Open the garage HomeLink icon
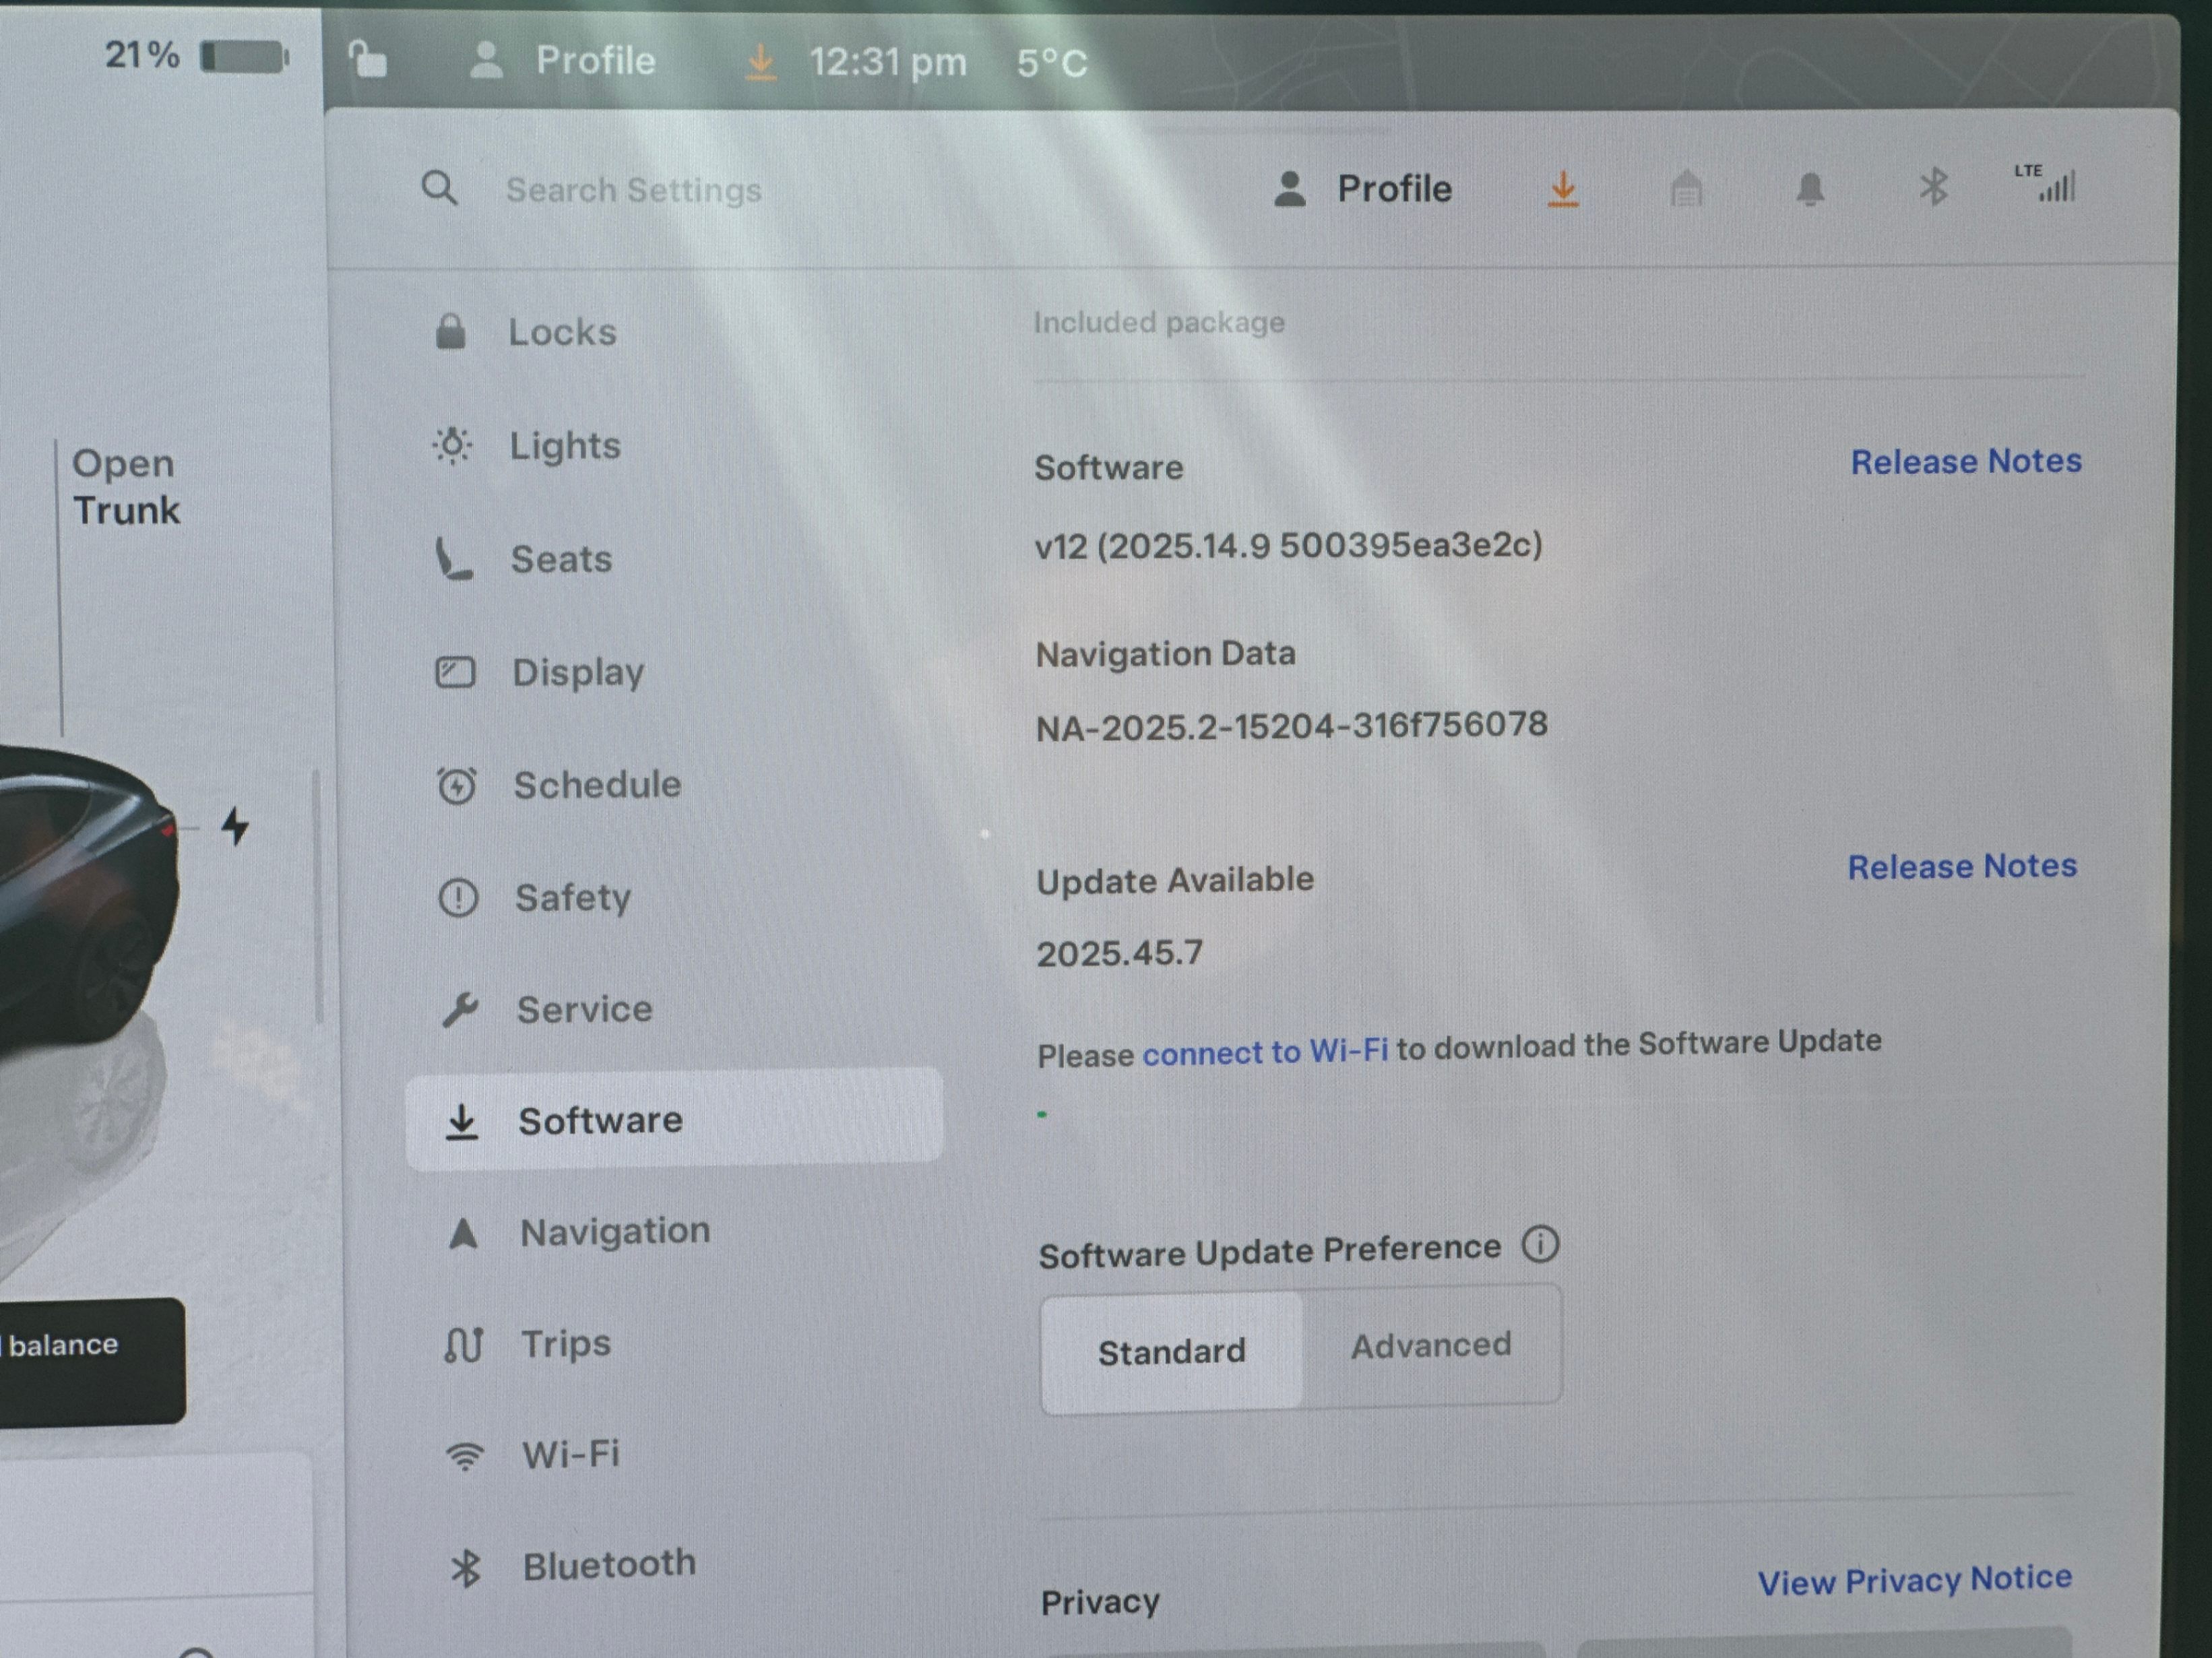This screenshot has height=1658, width=2212. click(x=1686, y=188)
